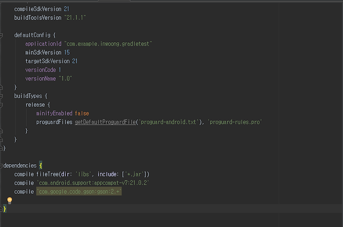This screenshot has height=227, width=343.
Task: Click fold end marker at buildTypes closing brace
Action: tap(1, 139)
